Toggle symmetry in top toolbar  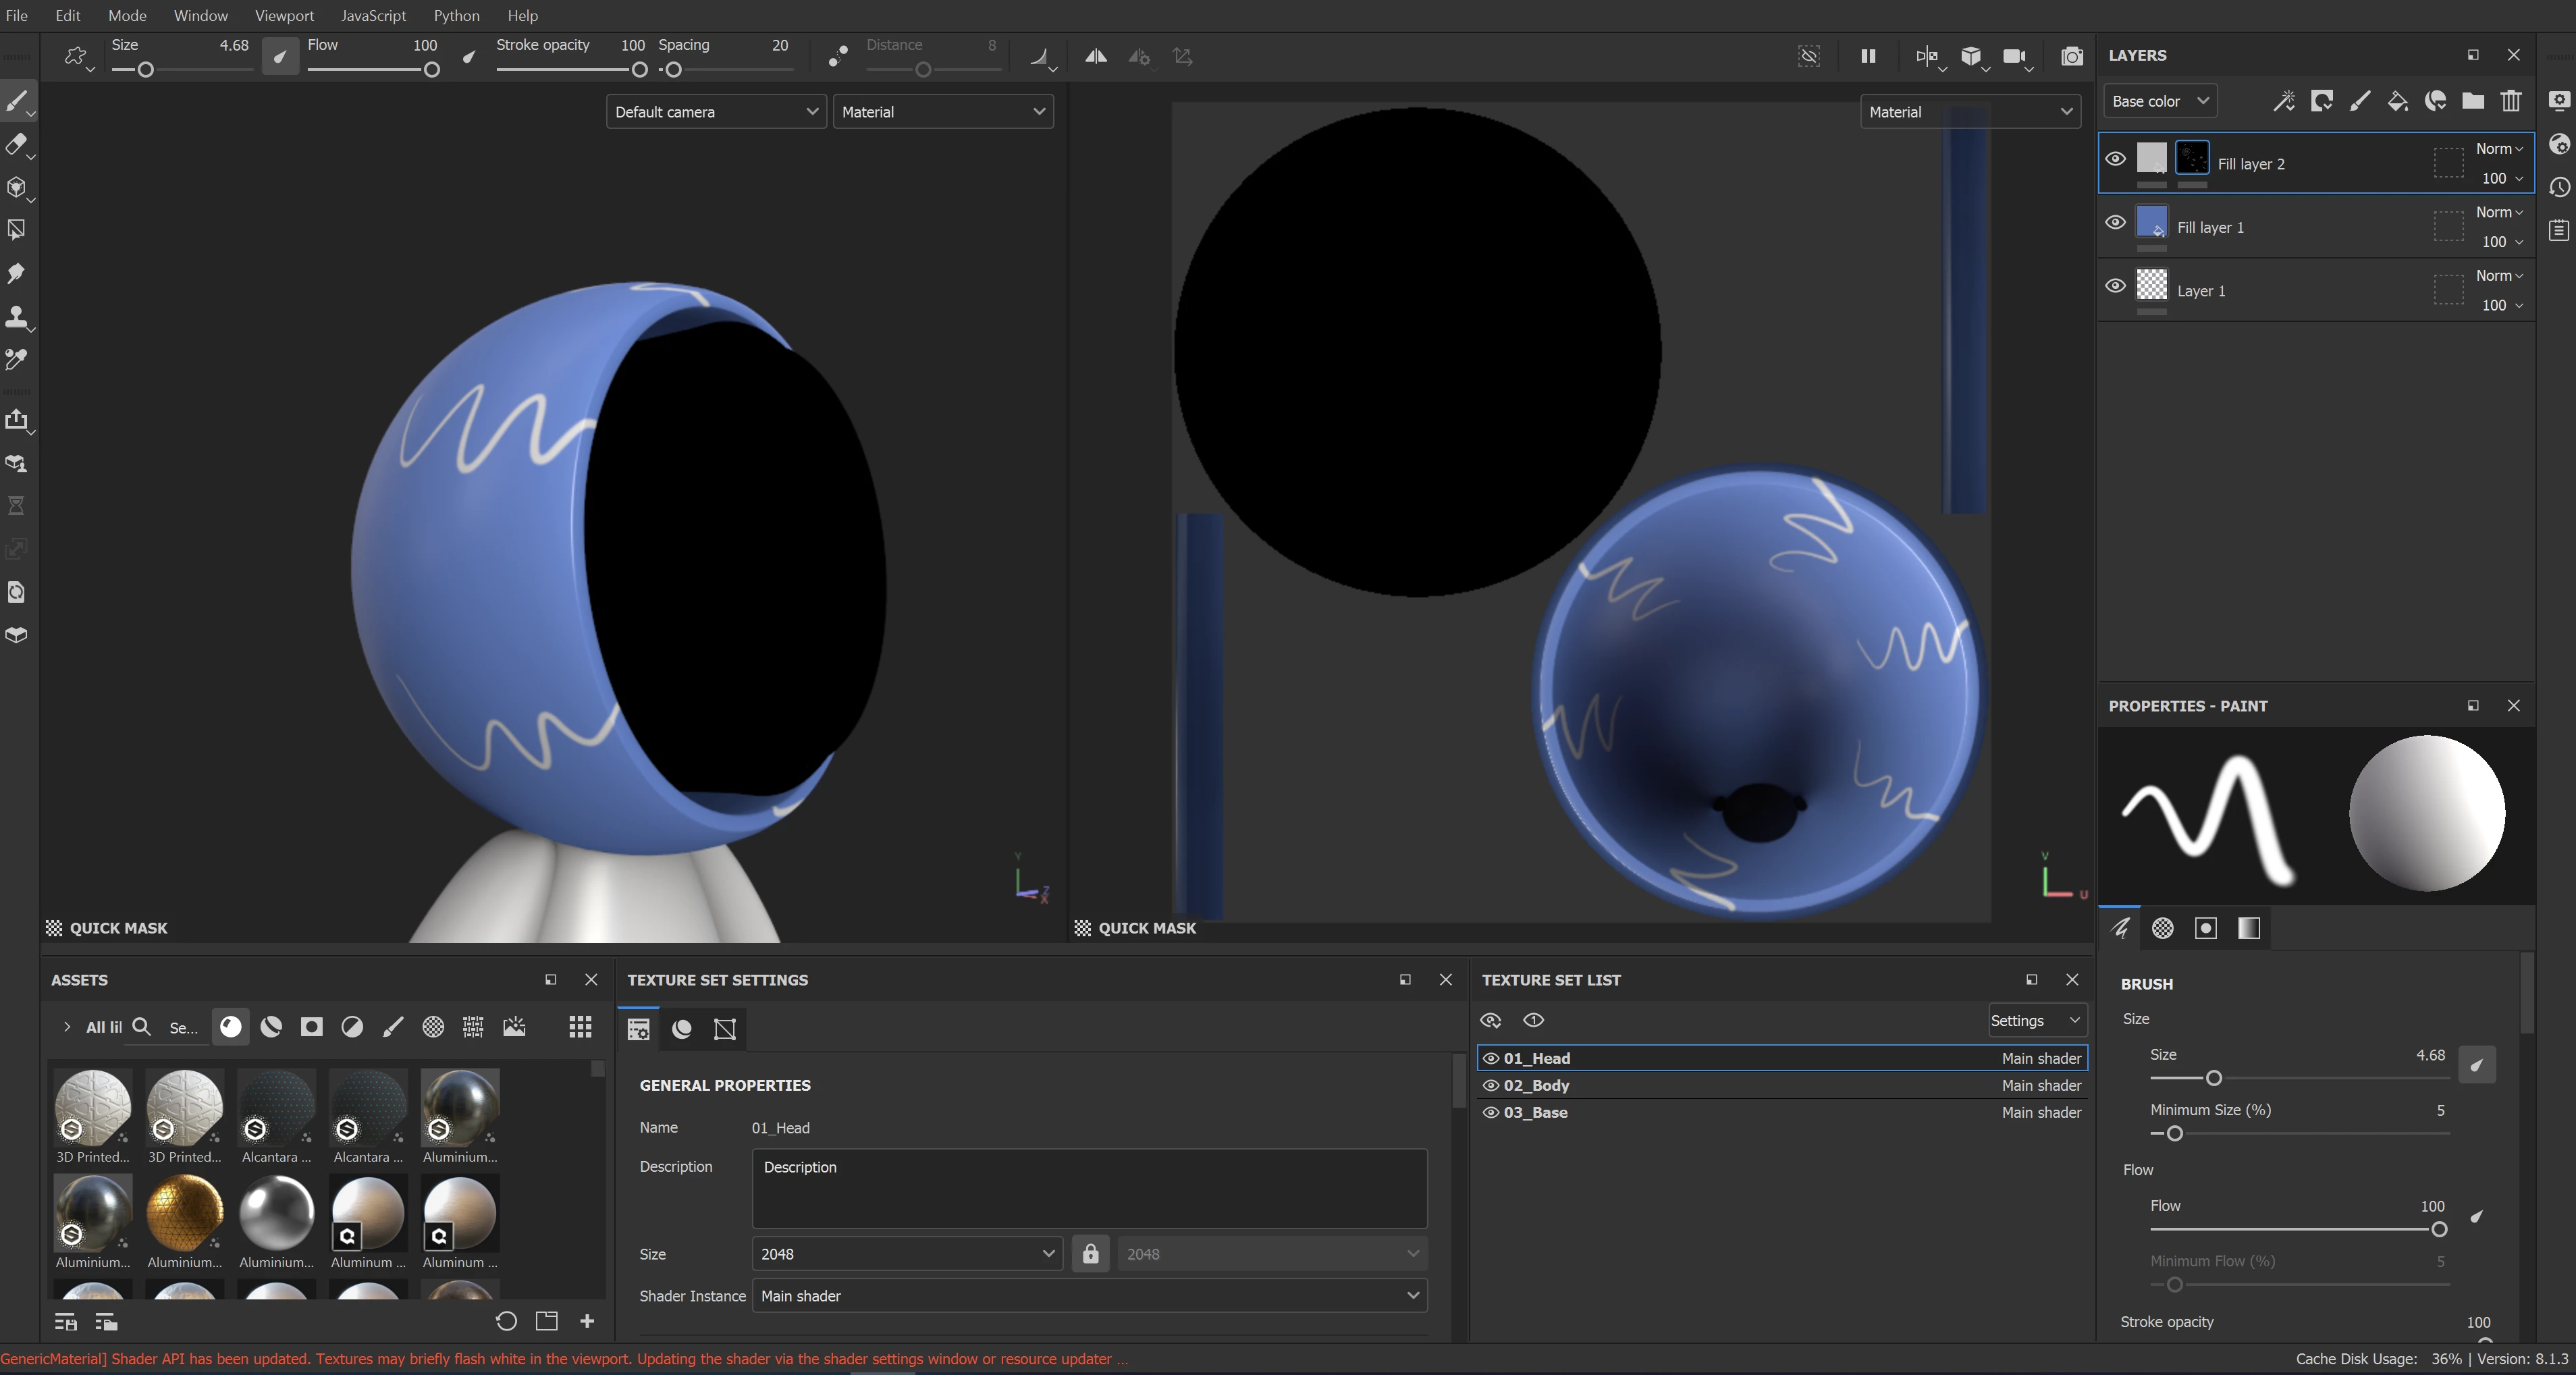click(x=1095, y=57)
